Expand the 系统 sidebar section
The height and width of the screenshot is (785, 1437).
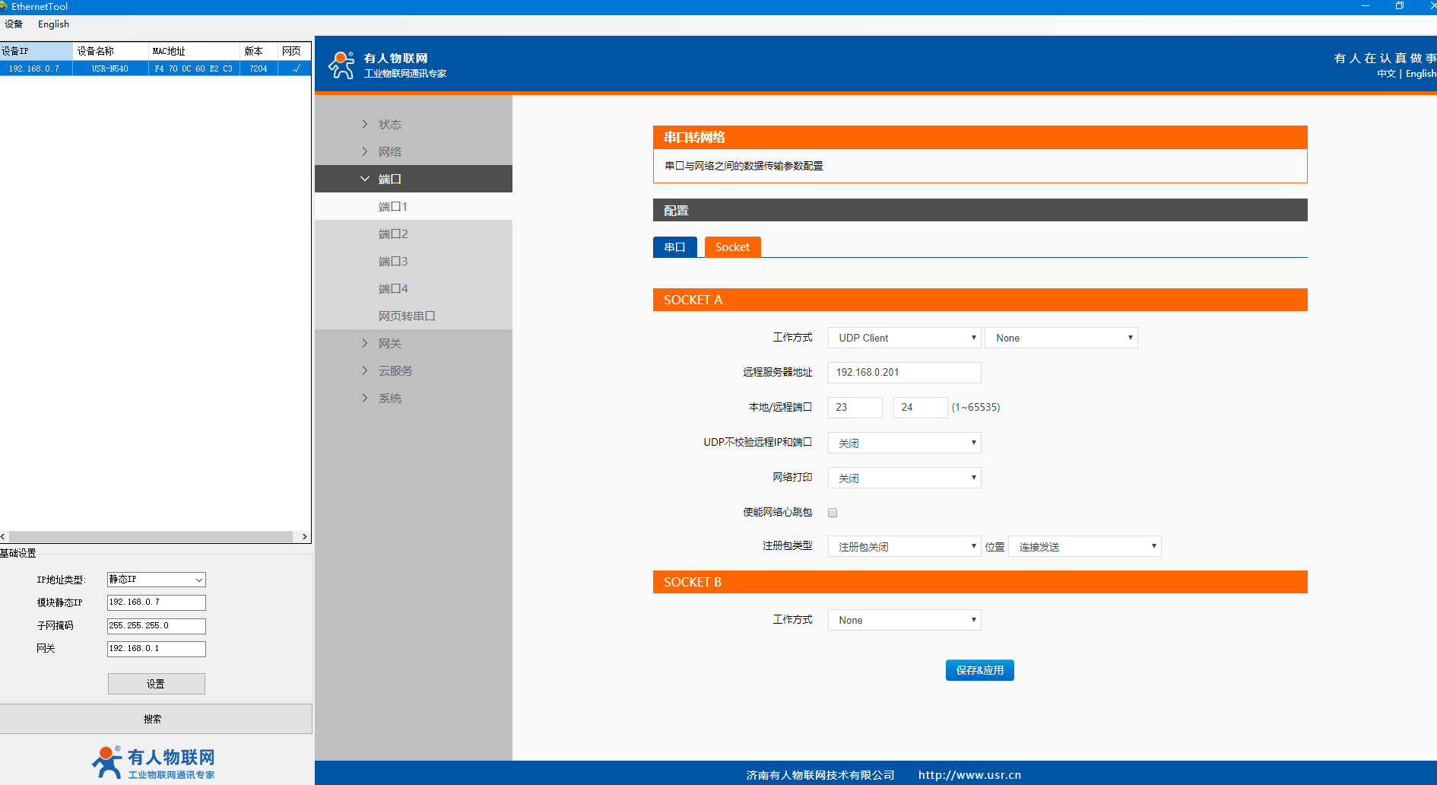[x=389, y=398]
